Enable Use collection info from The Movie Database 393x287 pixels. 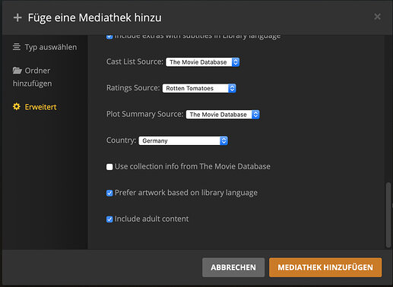(x=109, y=167)
